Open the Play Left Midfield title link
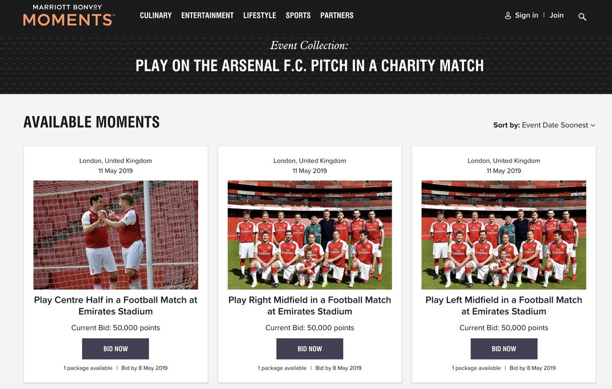 point(504,305)
